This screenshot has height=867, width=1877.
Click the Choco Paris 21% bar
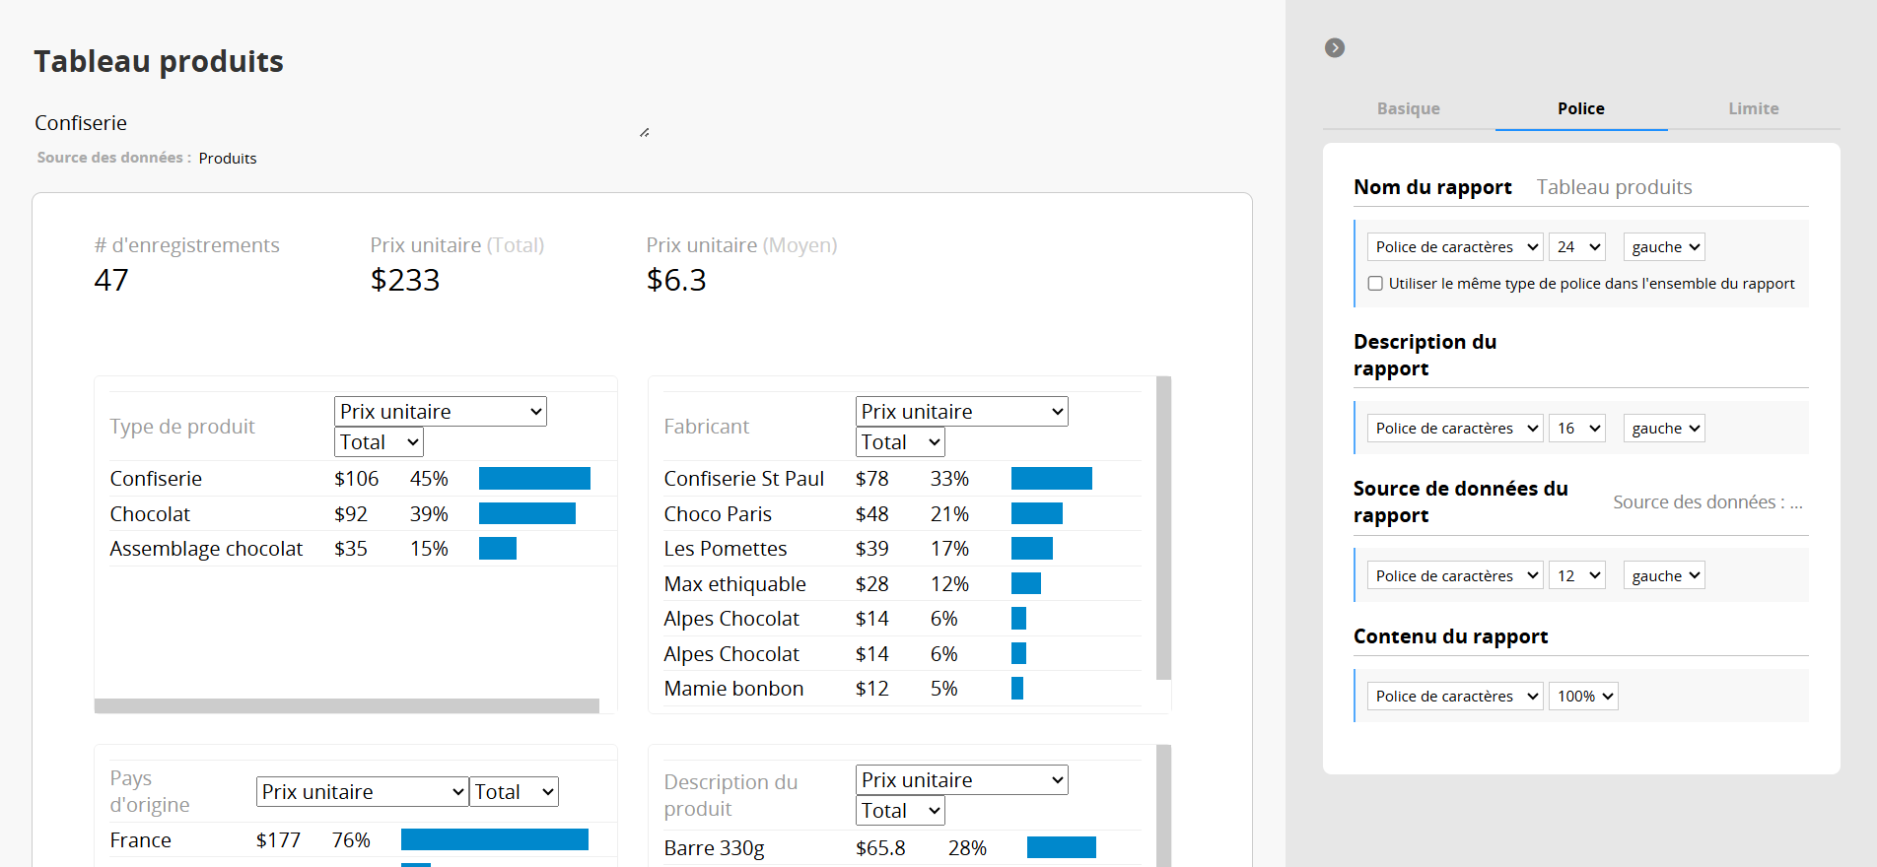tap(1037, 513)
